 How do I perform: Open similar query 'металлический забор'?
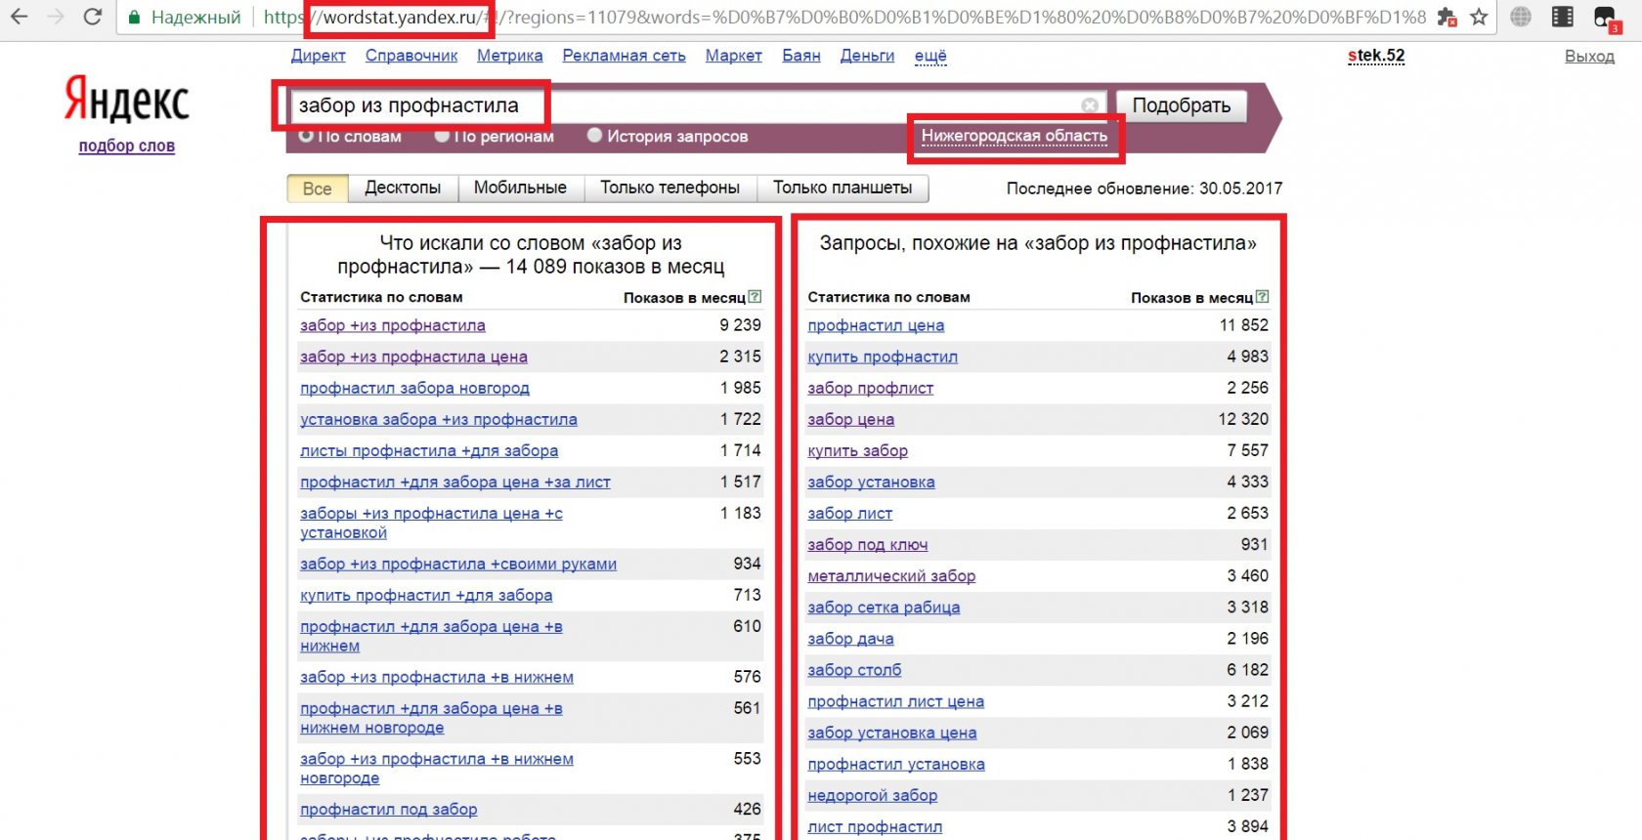tap(891, 576)
